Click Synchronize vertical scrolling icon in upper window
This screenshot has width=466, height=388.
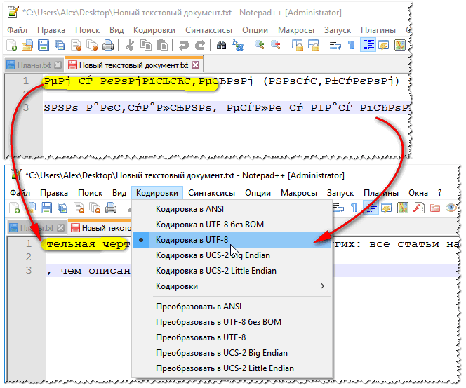[x=297, y=45]
